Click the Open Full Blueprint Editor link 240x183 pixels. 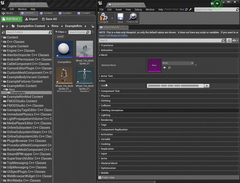[x=113, y=35]
